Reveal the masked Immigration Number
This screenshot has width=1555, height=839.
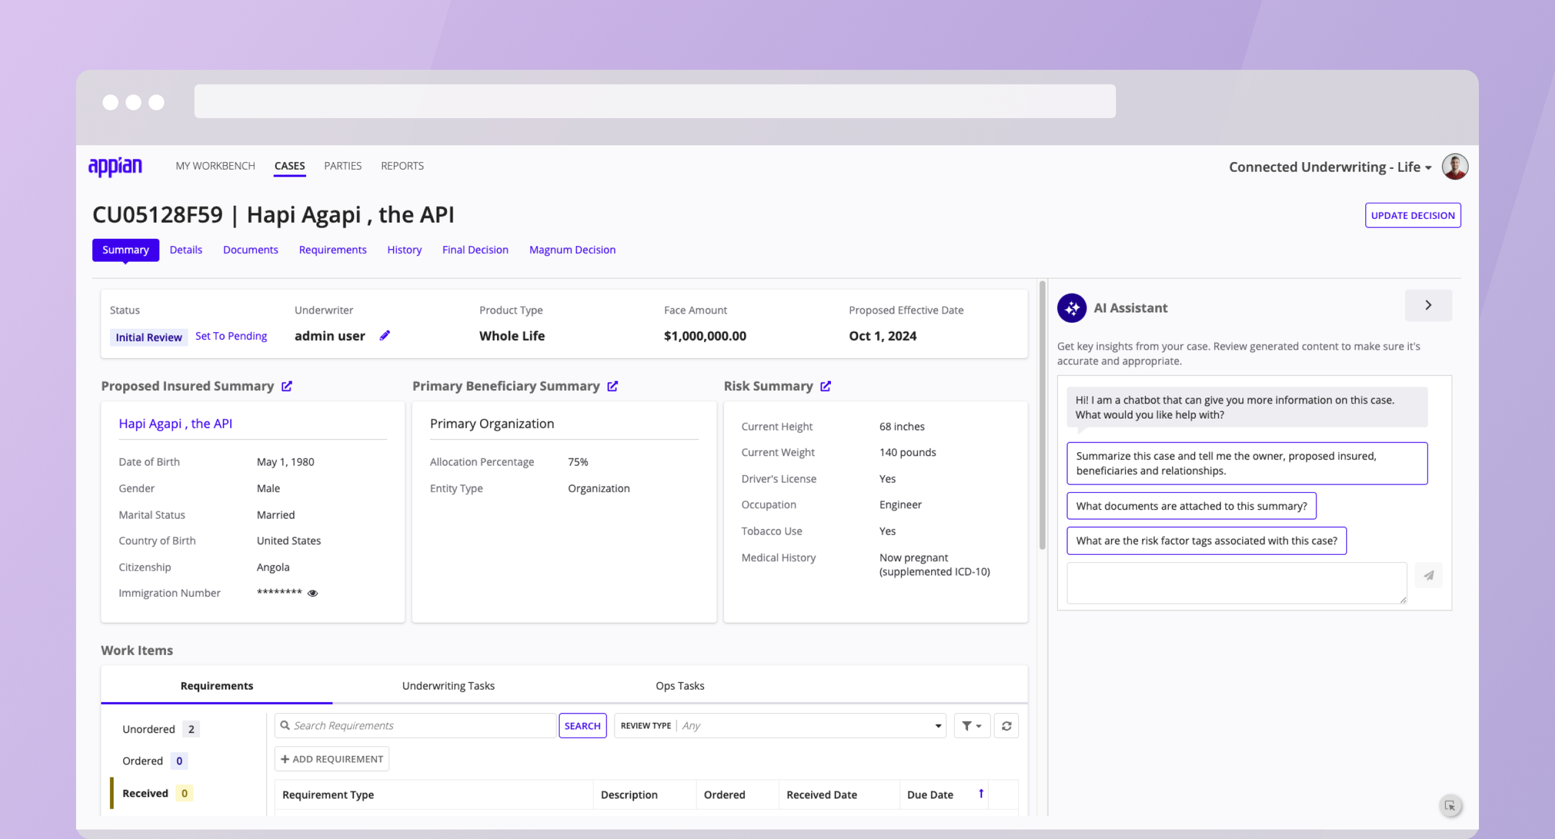[x=313, y=594]
